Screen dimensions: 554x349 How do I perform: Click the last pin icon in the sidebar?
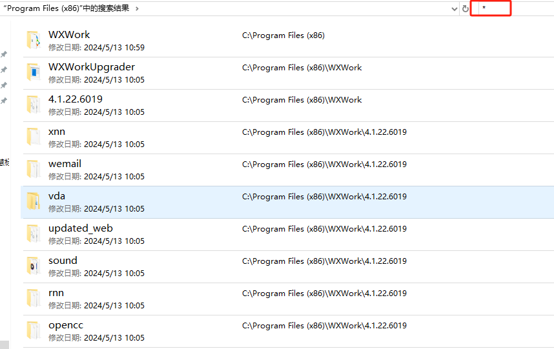(4, 101)
